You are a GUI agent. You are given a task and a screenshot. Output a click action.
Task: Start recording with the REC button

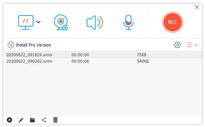pos(173,22)
